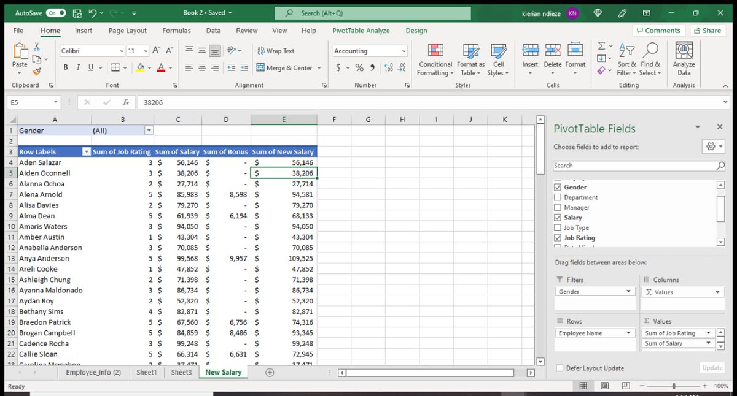Image resolution: width=737 pixels, height=396 pixels.
Task: Add a new sheet with plus button
Action: click(x=270, y=372)
